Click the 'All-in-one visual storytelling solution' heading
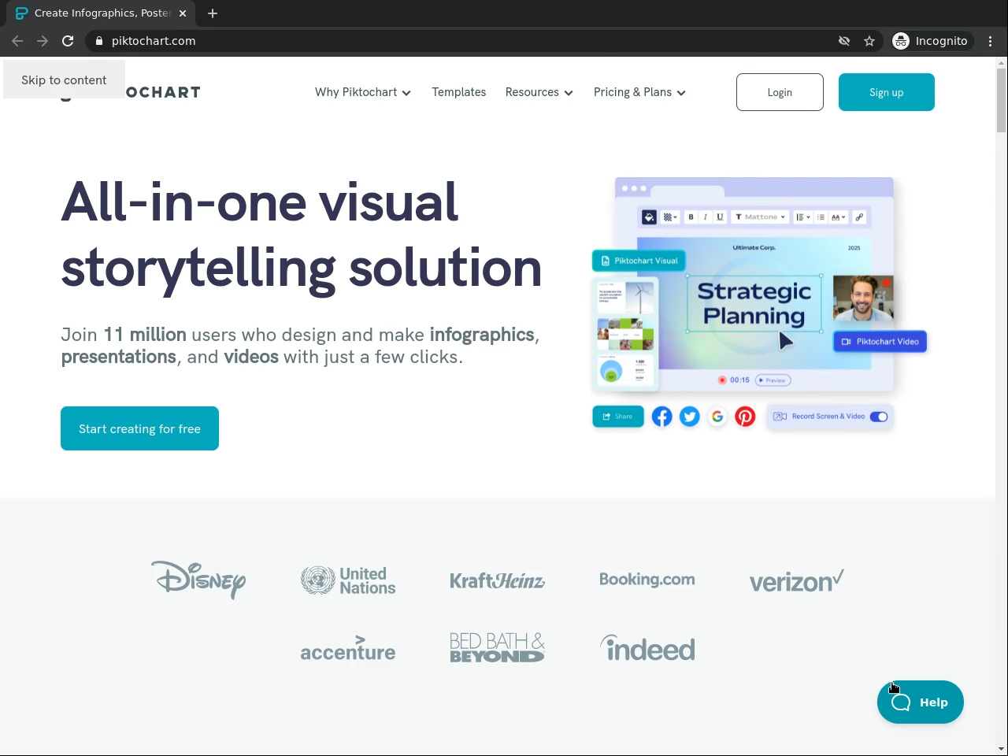This screenshot has width=1008, height=756. coord(302,235)
